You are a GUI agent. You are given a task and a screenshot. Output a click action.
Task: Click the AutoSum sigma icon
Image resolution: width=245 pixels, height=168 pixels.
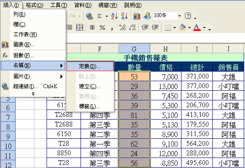pyautogui.click(x=99, y=16)
